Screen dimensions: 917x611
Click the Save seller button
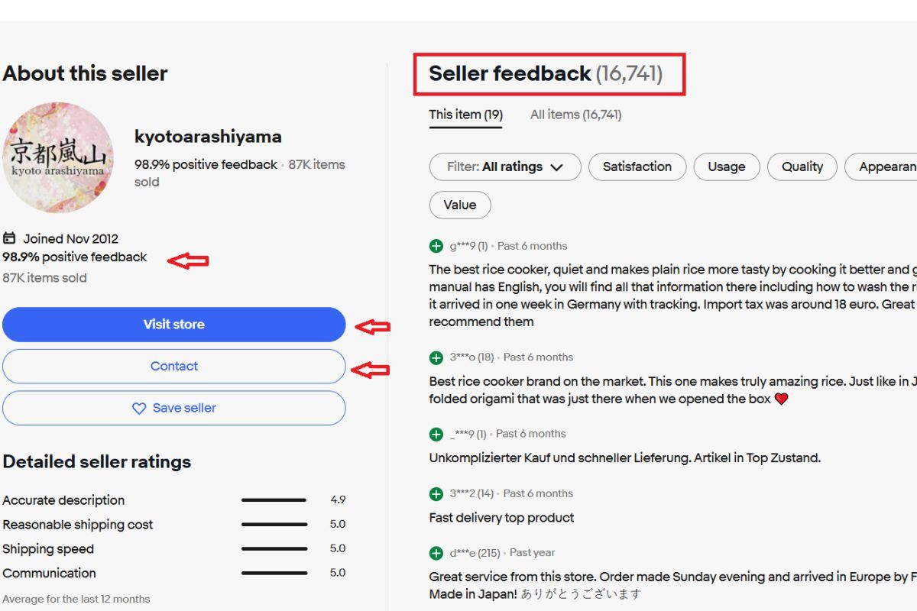[x=174, y=408]
